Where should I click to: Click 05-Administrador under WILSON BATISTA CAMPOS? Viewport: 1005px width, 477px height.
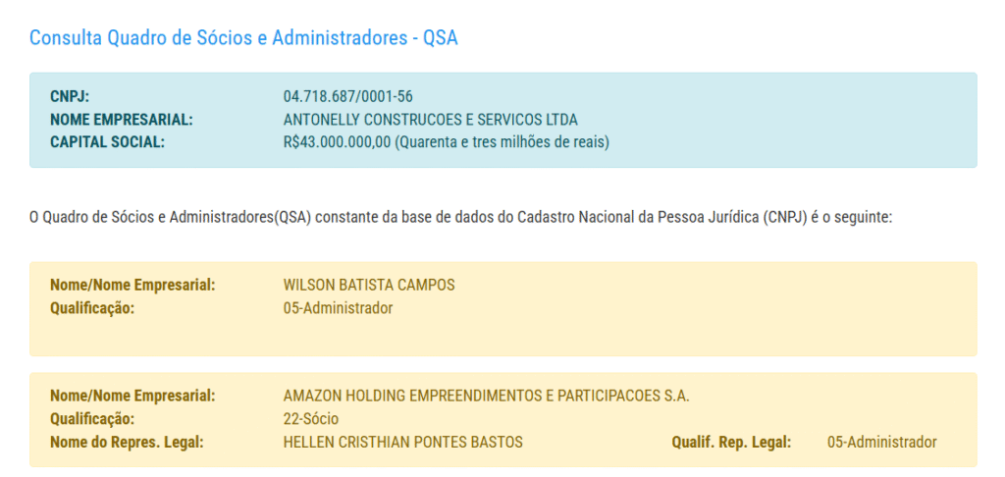[338, 308]
